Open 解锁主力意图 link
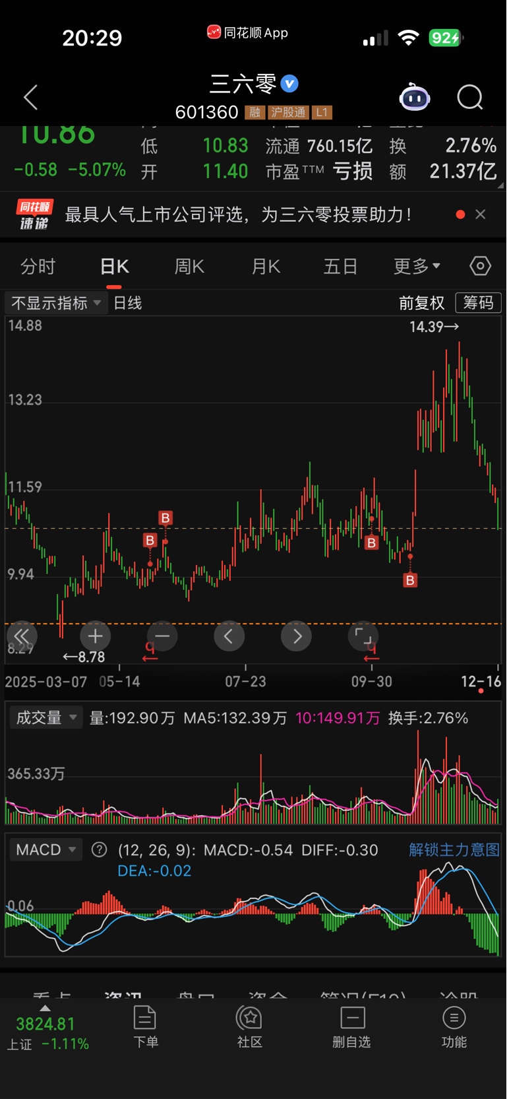Screen dimensions: 507x1099 (x=454, y=849)
